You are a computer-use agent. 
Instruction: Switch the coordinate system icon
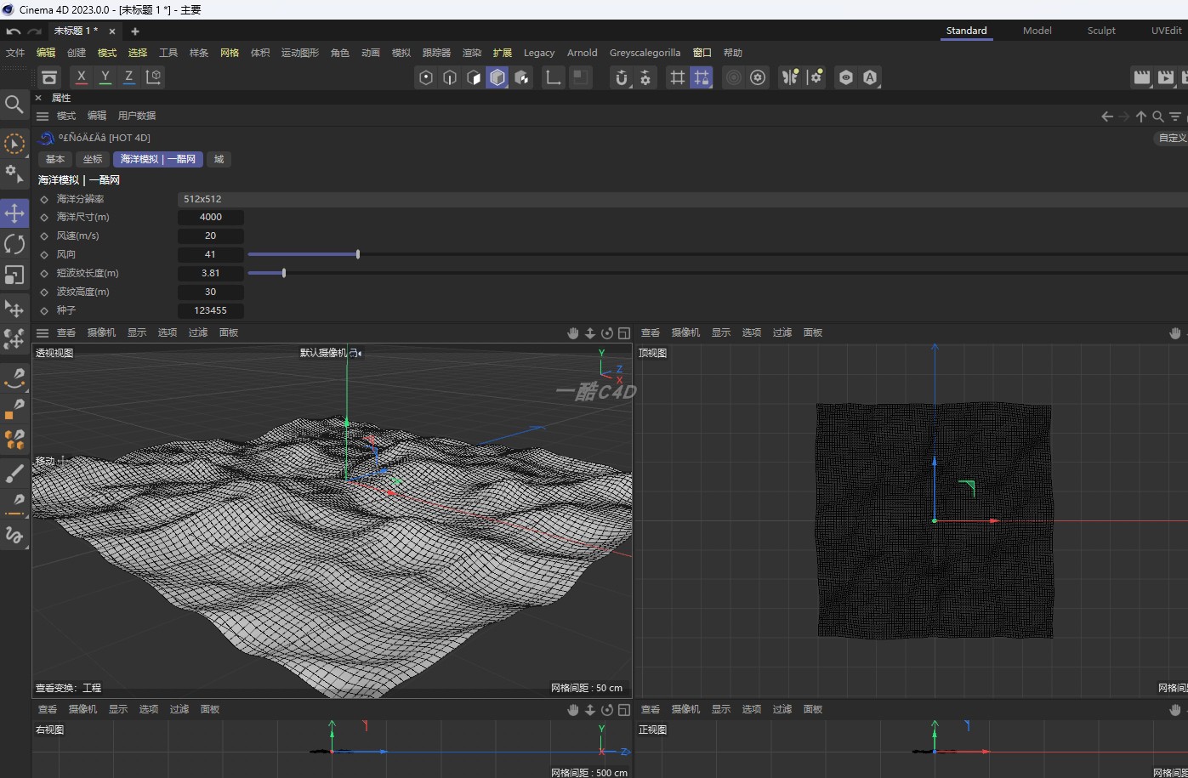pos(154,77)
